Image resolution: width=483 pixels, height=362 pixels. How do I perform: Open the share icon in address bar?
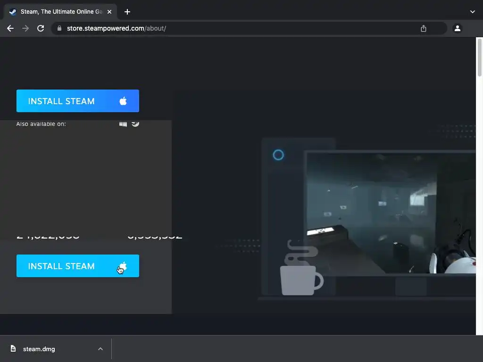pyautogui.click(x=424, y=28)
